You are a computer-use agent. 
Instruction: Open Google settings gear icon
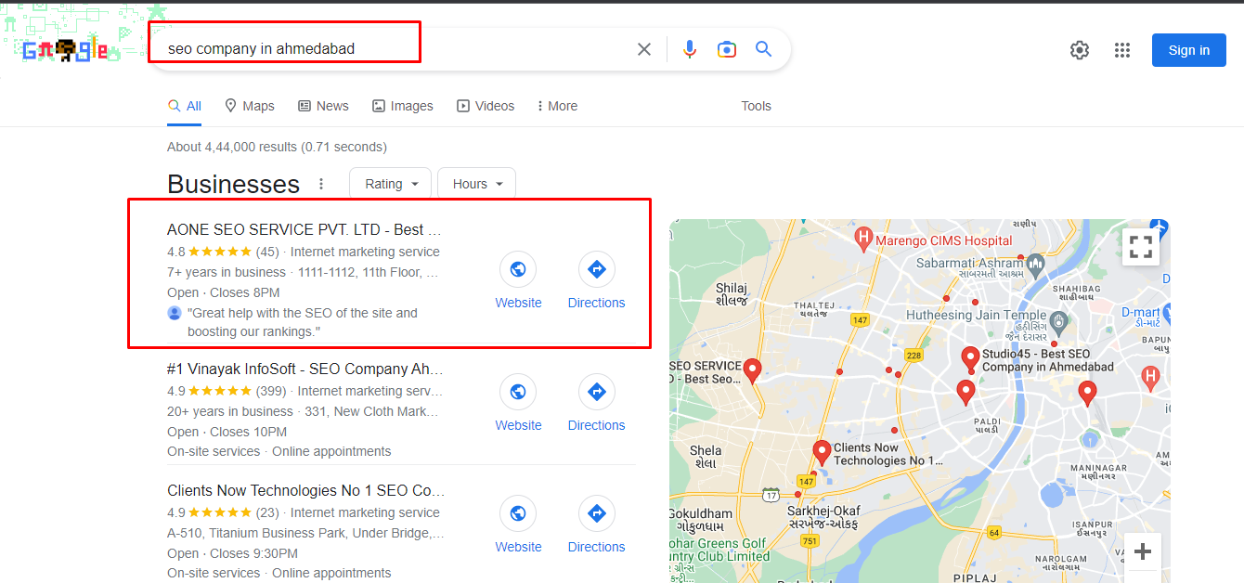click(x=1079, y=50)
